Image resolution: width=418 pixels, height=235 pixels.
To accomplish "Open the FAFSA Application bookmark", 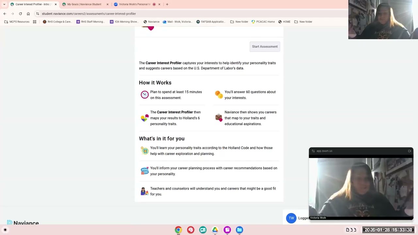I will point(211,22).
